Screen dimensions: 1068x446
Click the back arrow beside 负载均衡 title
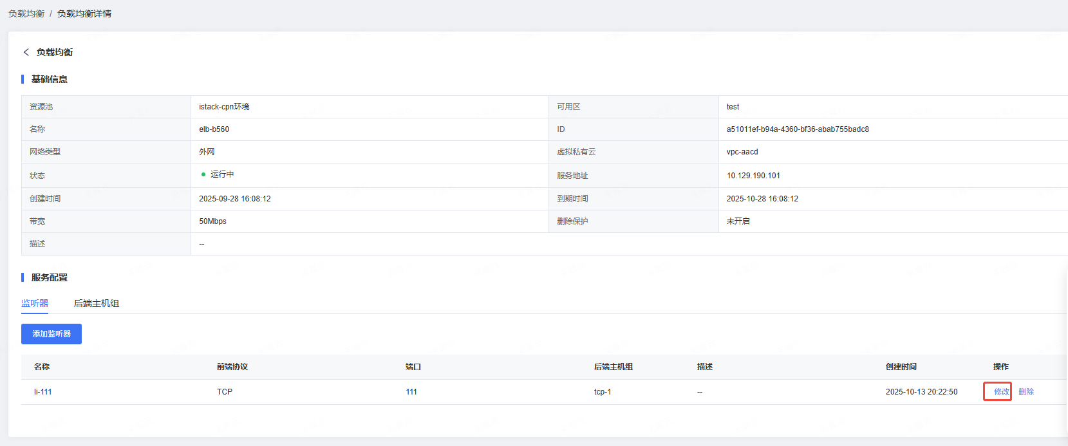point(26,52)
